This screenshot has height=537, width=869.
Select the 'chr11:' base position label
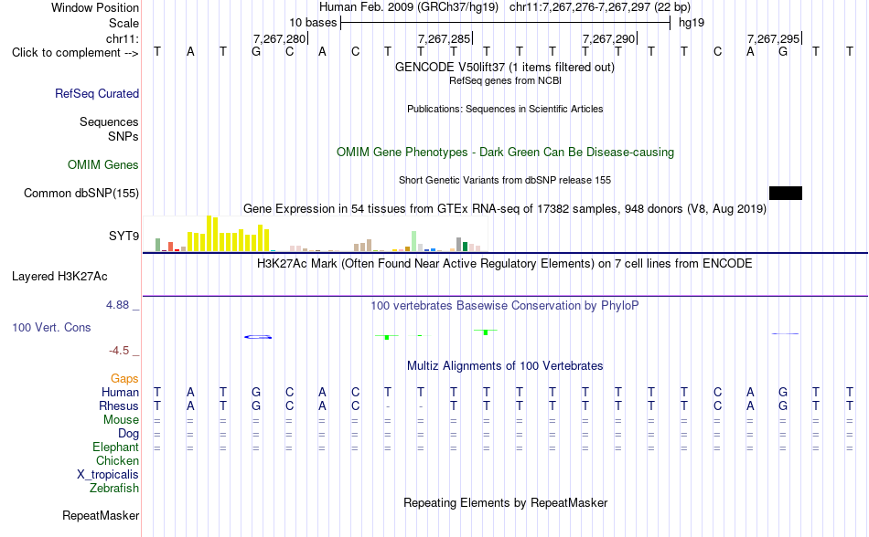click(123, 38)
